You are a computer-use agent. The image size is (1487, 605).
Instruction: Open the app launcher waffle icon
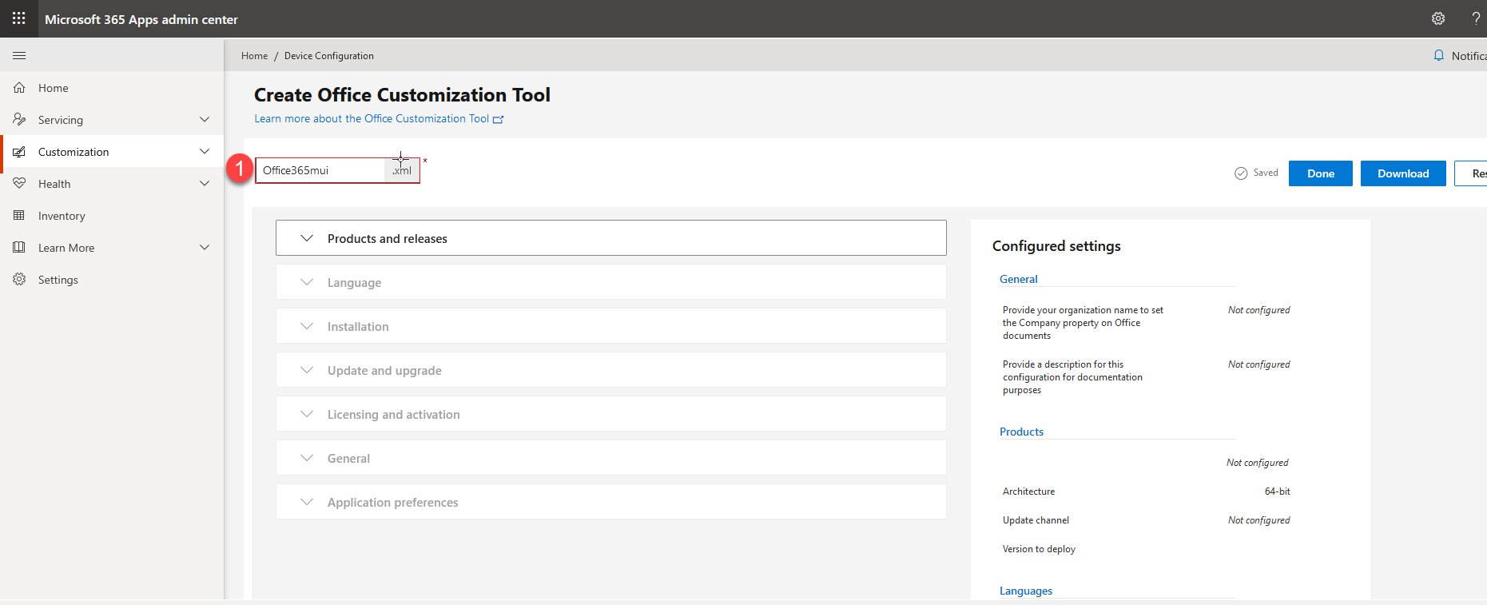click(18, 18)
